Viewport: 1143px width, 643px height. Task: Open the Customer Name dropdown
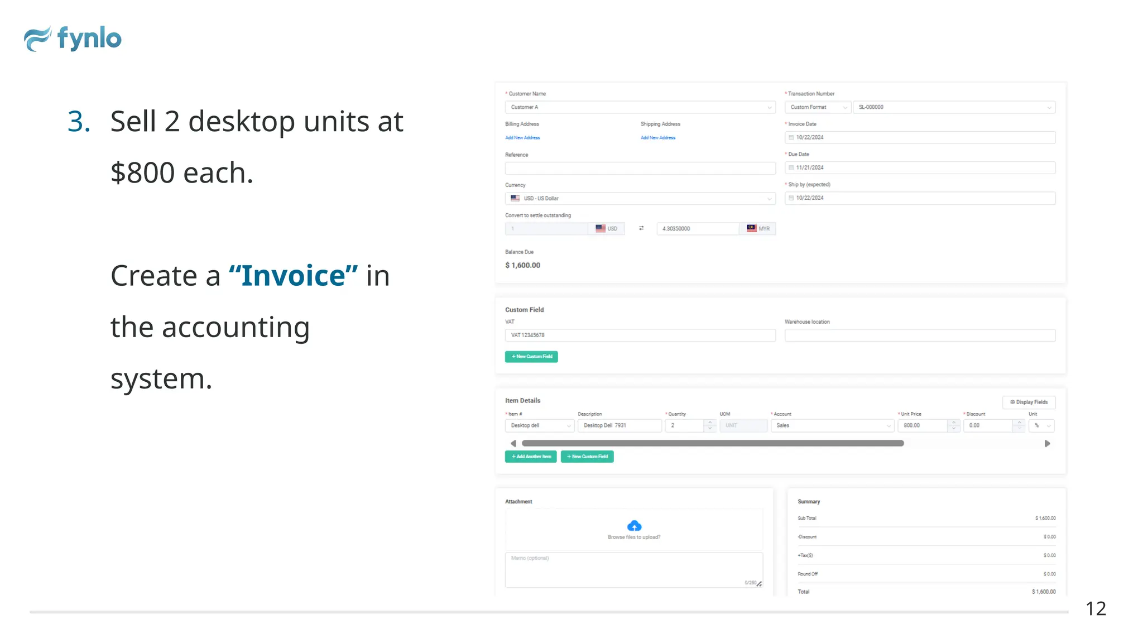(640, 107)
